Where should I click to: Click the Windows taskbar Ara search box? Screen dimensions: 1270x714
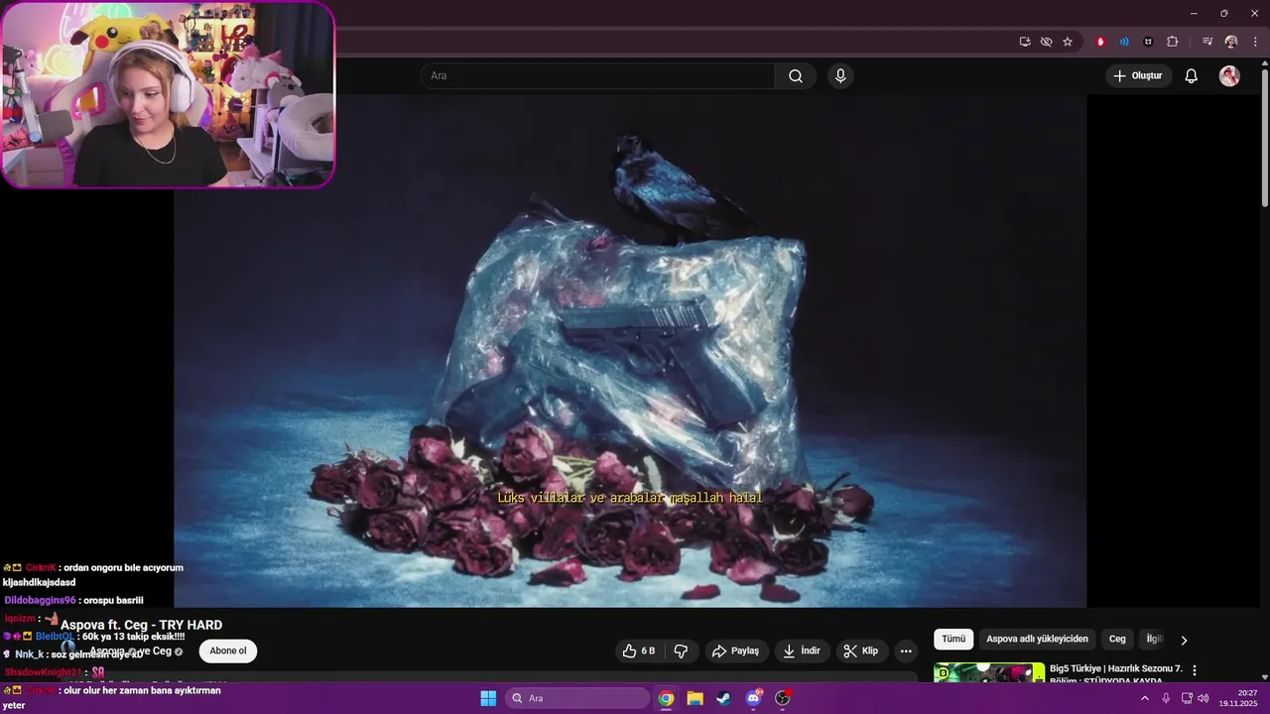(577, 698)
